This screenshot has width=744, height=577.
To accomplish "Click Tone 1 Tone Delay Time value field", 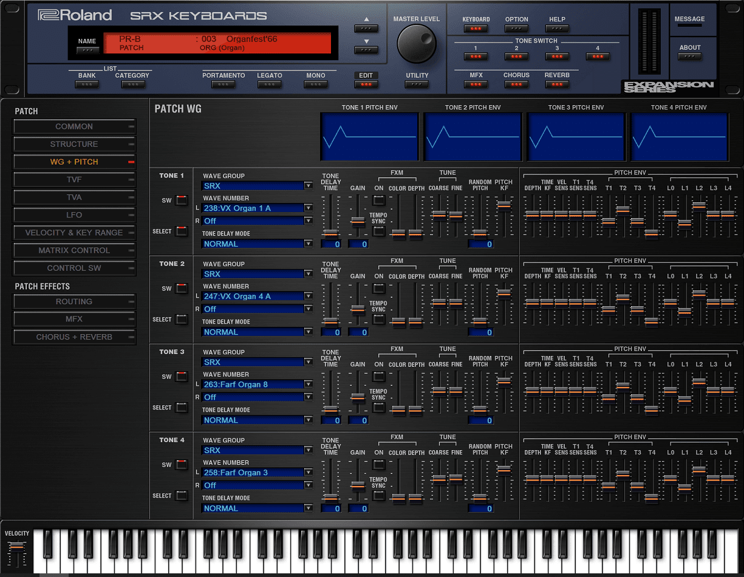I will pyautogui.click(x=331, y=244).
